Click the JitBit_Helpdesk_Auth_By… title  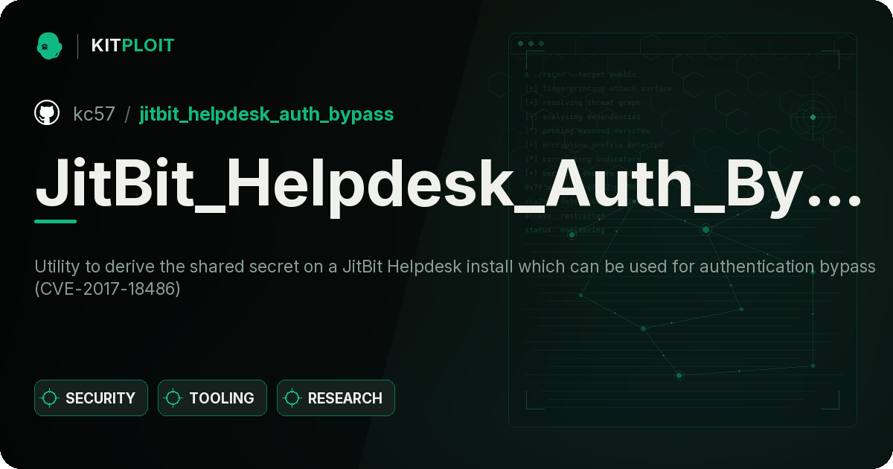tap(449, 185)
